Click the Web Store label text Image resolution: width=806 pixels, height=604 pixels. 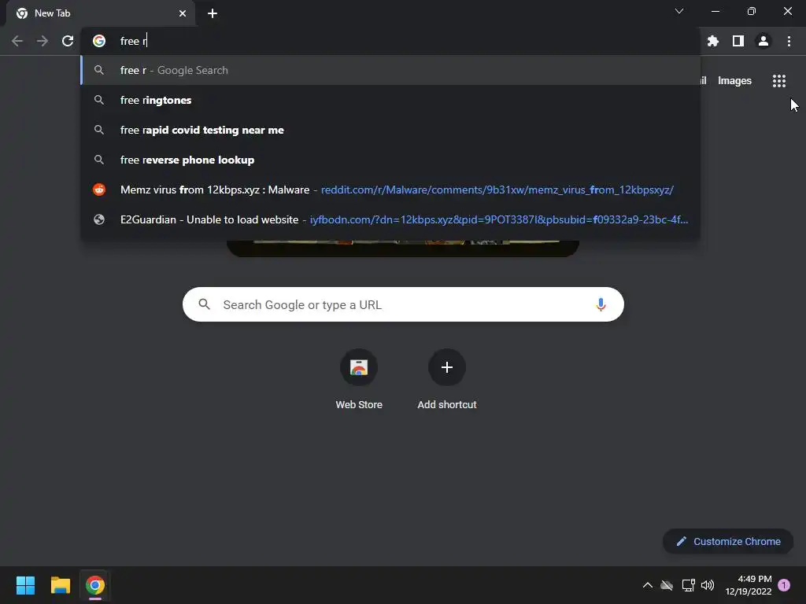[x=359, y=405]
